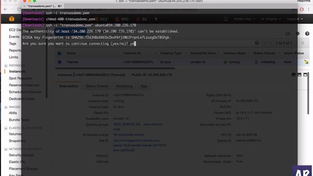Open the notifications bell in AWS header
Viewport: 313px width, 176px height.
point(225,19)
